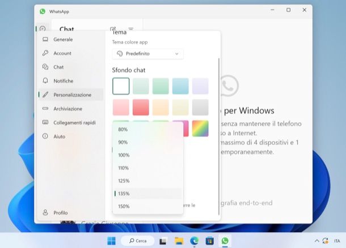Click the key icon beside Account
This screenshot has width=346, height=248.
click(45, 53)
